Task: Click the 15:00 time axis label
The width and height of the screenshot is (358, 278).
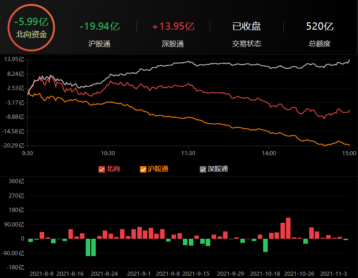Action: (349, 153)
